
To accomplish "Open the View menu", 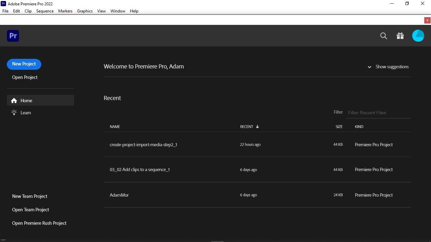I will coord(101,11).
